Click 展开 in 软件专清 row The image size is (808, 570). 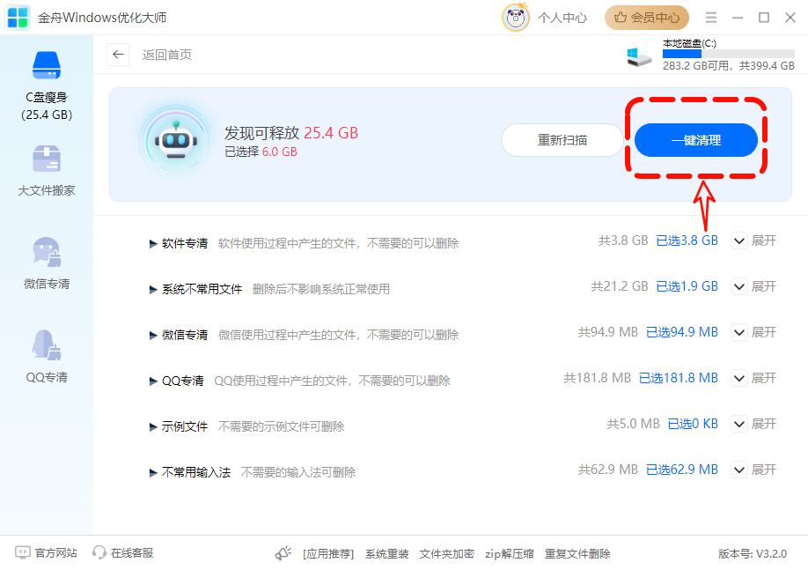(x=764, y=241)
